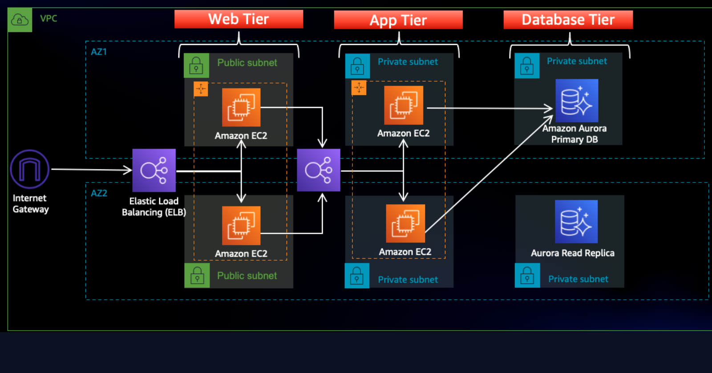This screenshot has height=373, width=712.
Task: Click the Amazon Aurora Primary DB label
Action: pos(574,134)
